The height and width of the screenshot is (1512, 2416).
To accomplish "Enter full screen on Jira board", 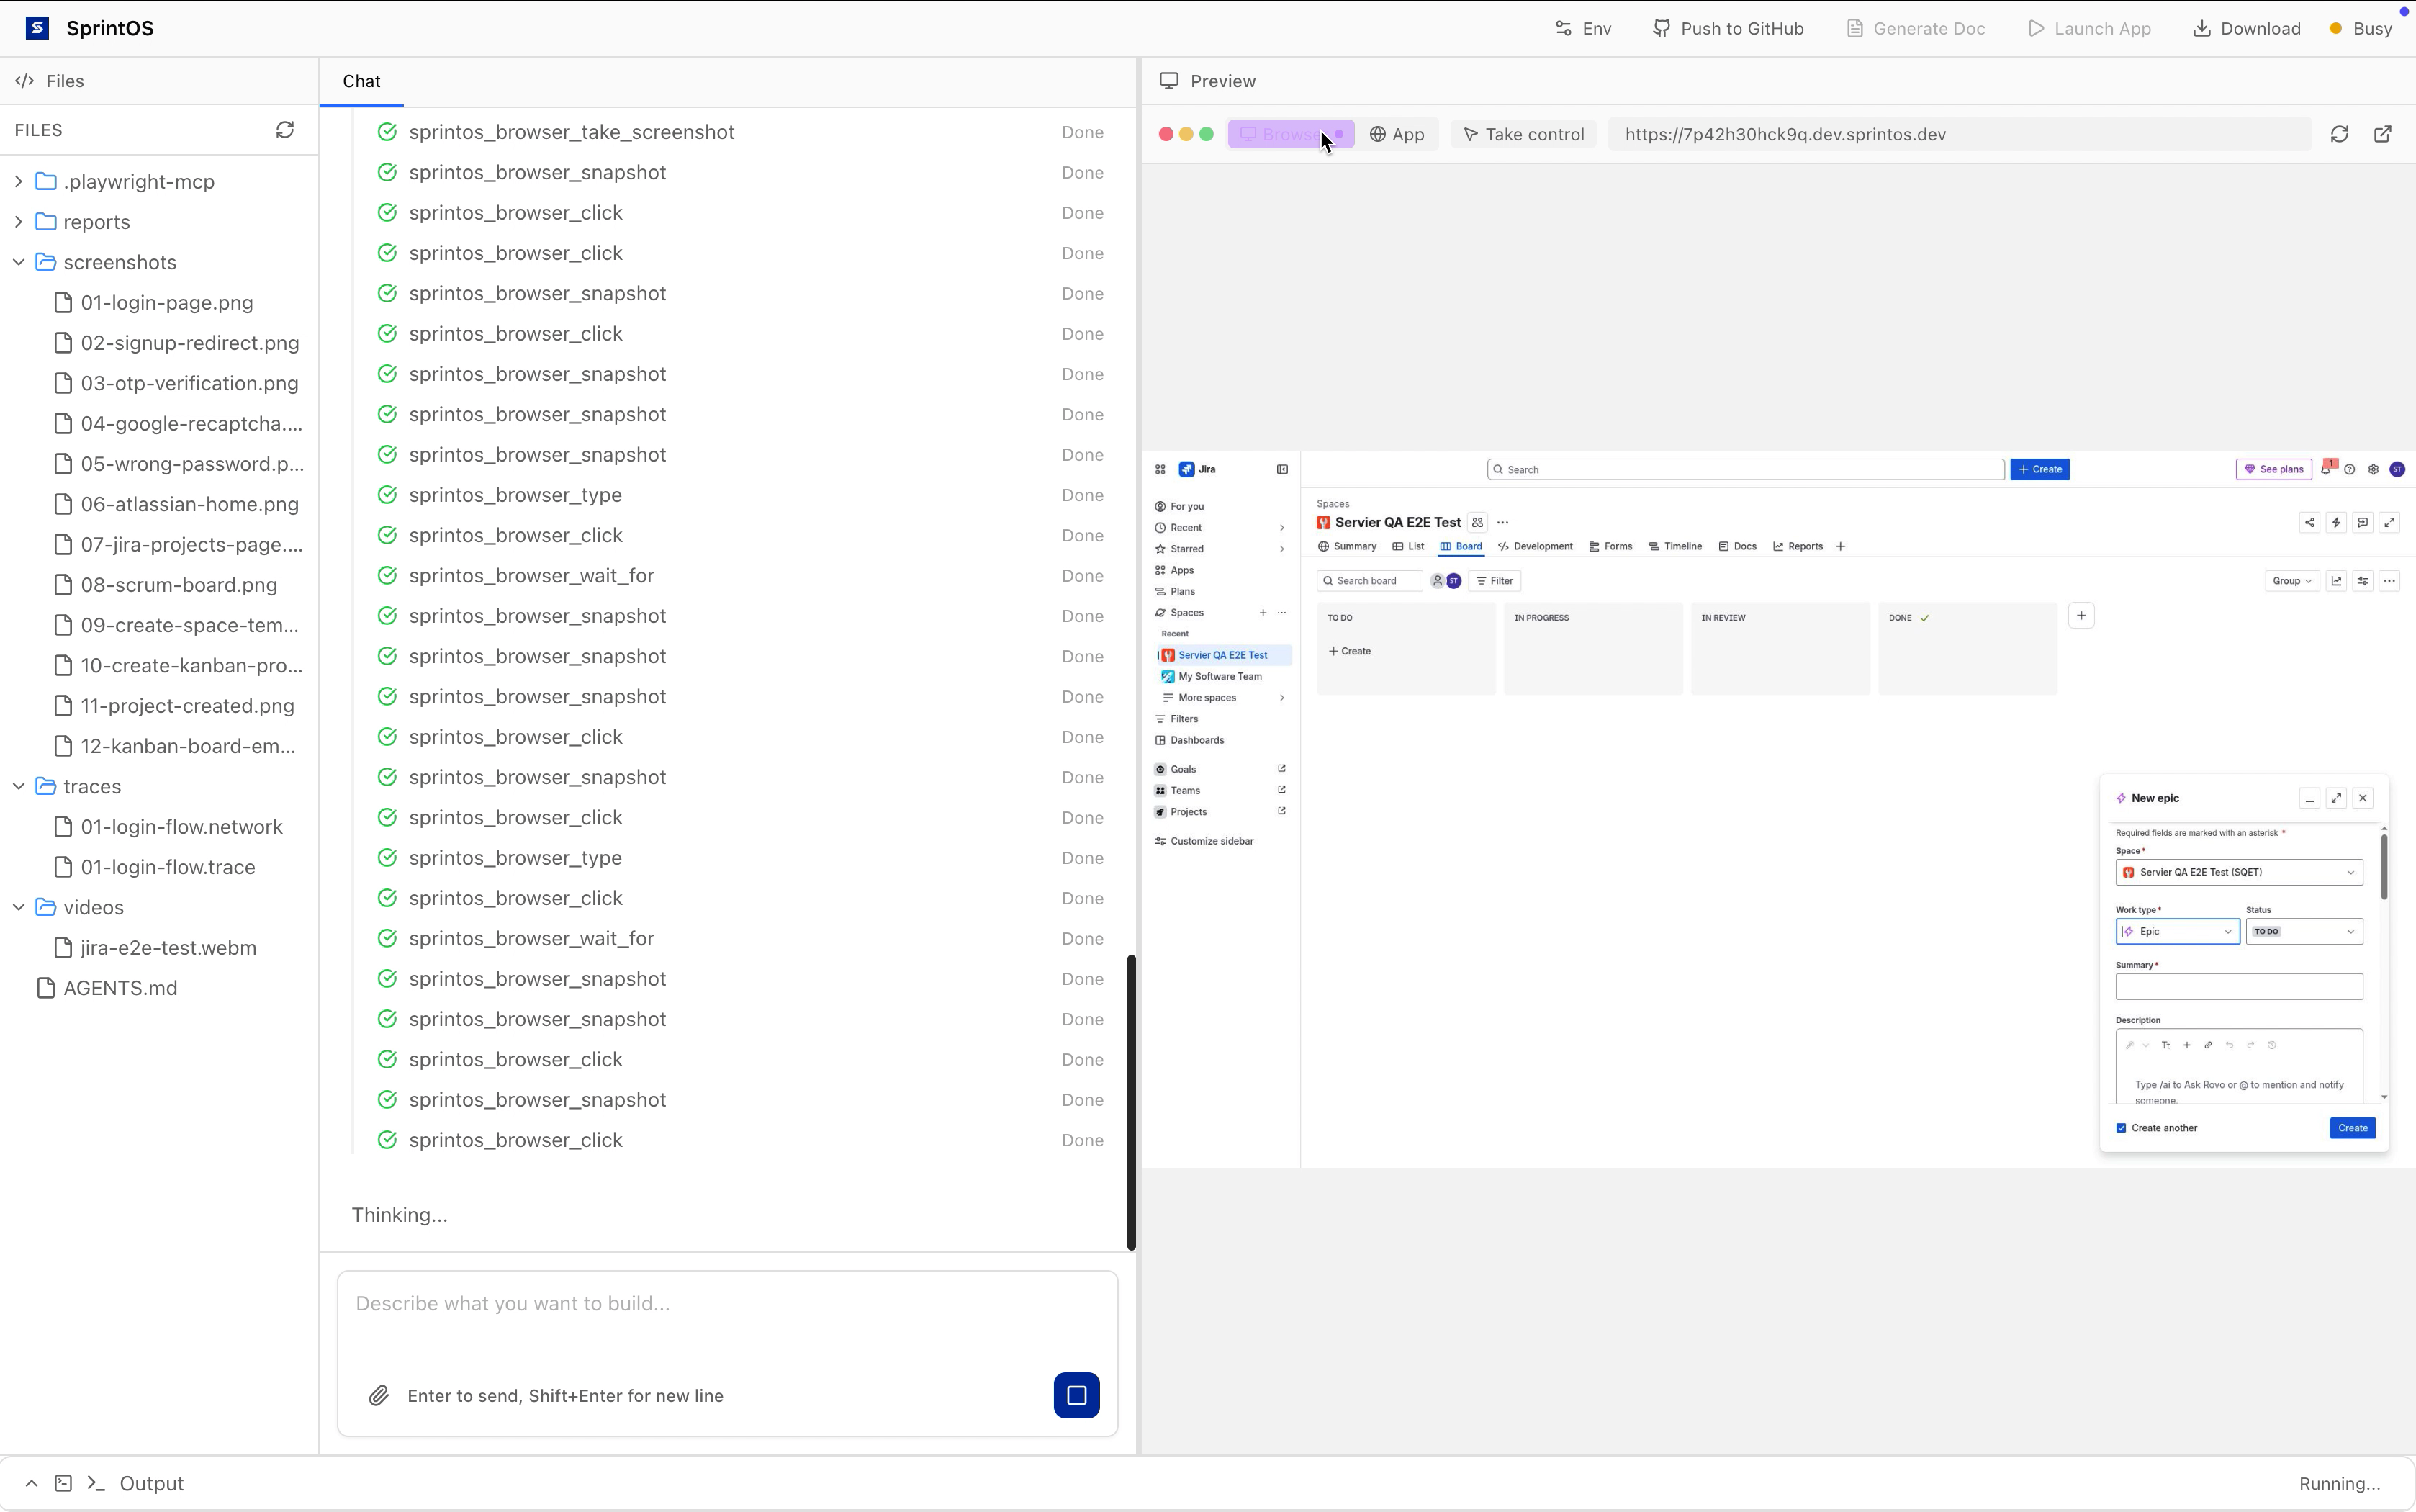I will click(x=2390, y=522).
